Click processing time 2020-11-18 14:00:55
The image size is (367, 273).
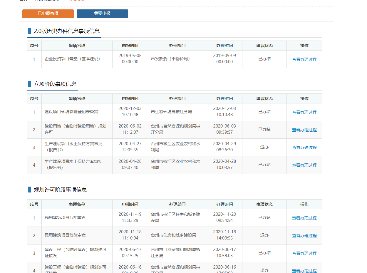point(224,235)
